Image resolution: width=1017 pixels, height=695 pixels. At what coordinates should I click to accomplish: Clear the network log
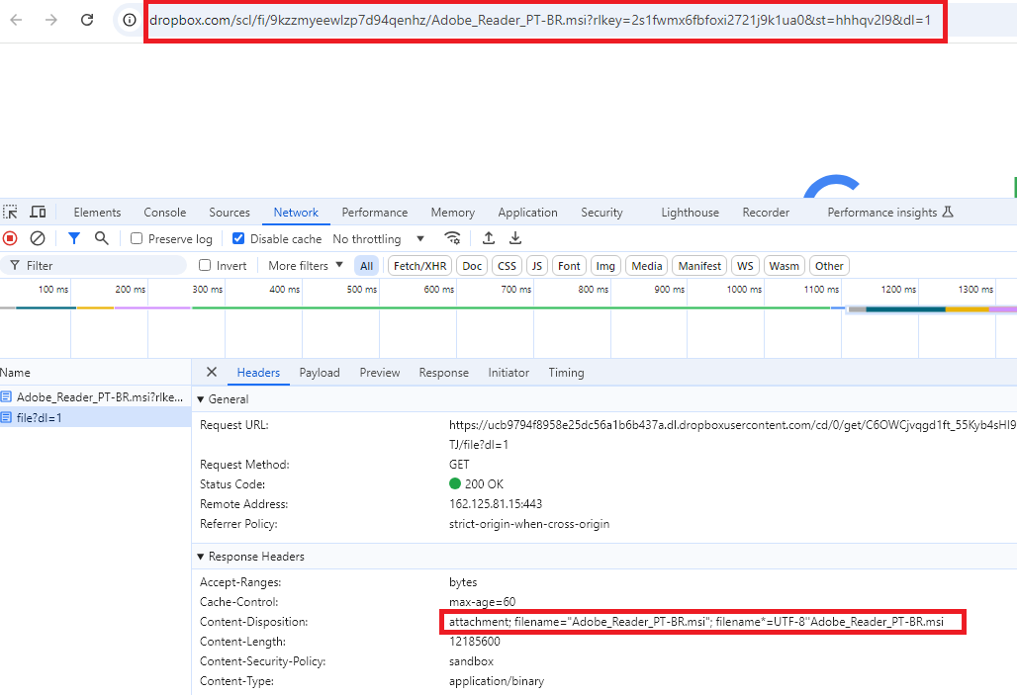click(x=38, y=238)
